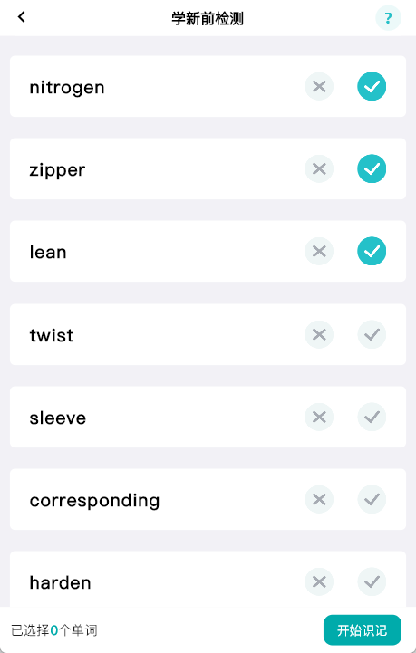
Task: Select the word nitrogen
Action: pyautogui.click(x=67, y=88)
